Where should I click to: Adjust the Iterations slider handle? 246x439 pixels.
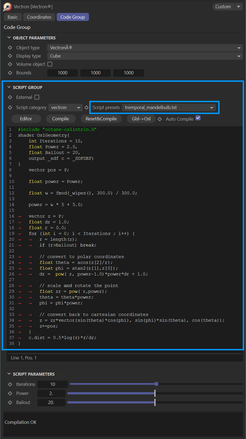click(x=156, y=384)
